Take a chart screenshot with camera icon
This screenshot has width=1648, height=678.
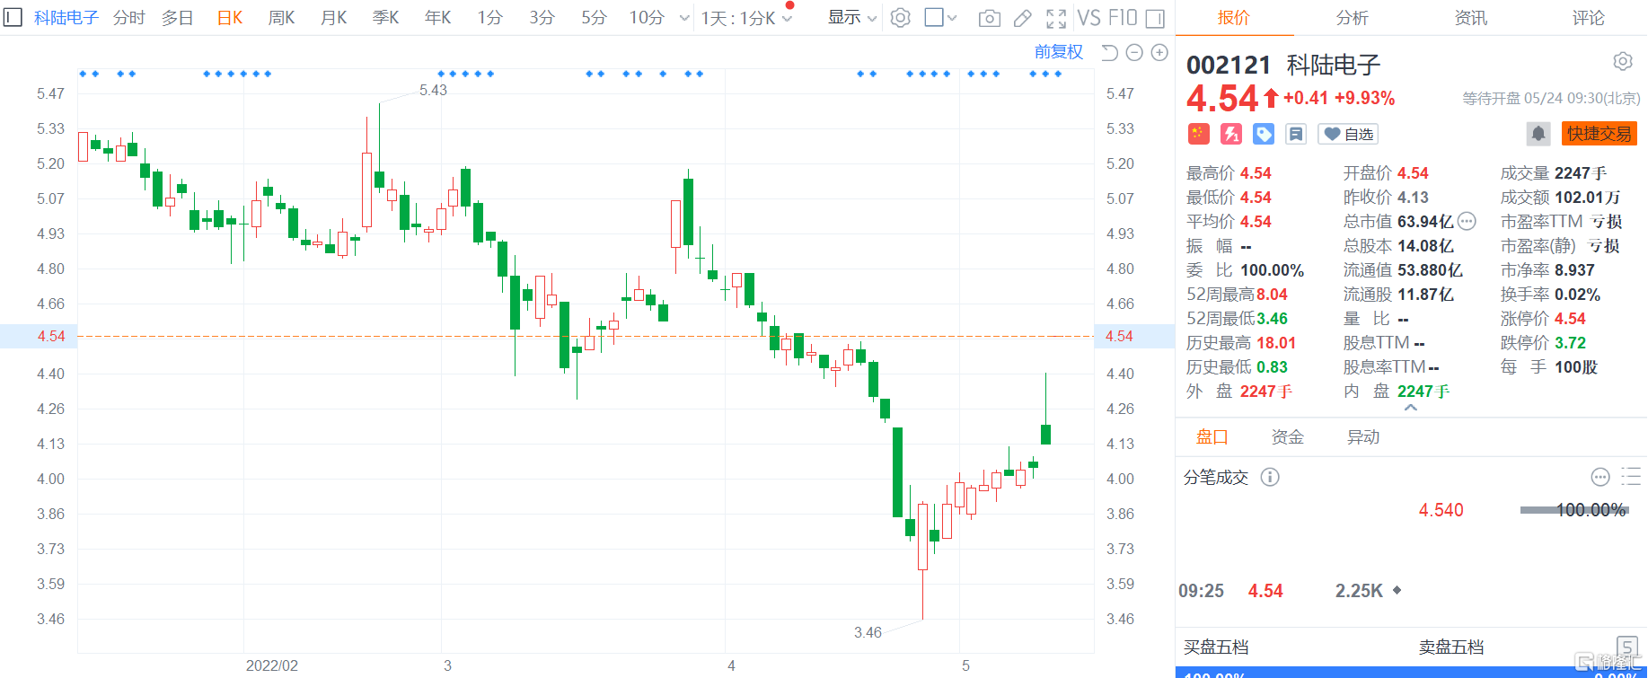click(989, 18)
